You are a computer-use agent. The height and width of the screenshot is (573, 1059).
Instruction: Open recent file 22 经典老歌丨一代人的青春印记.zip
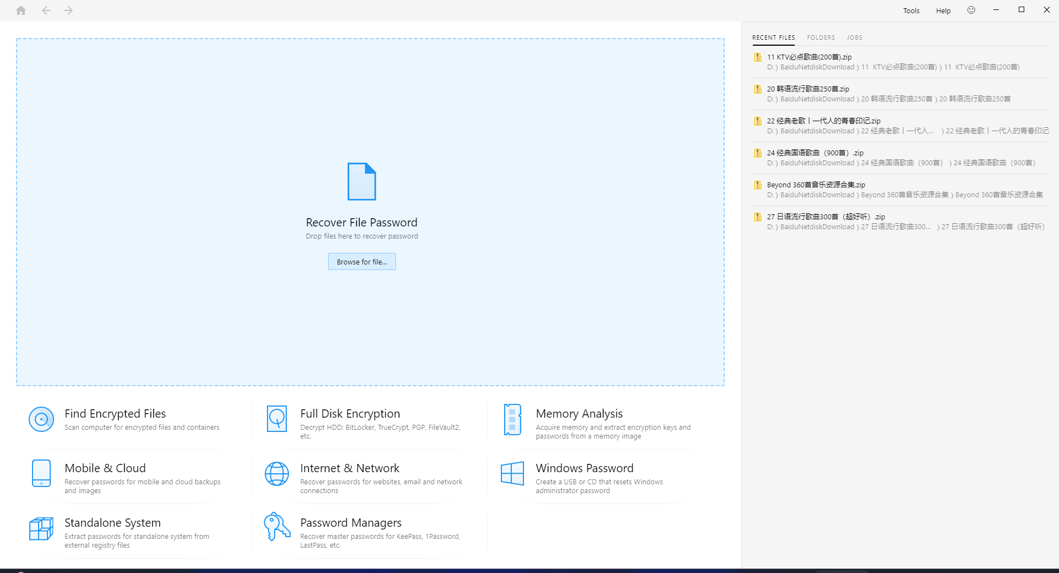823,121
